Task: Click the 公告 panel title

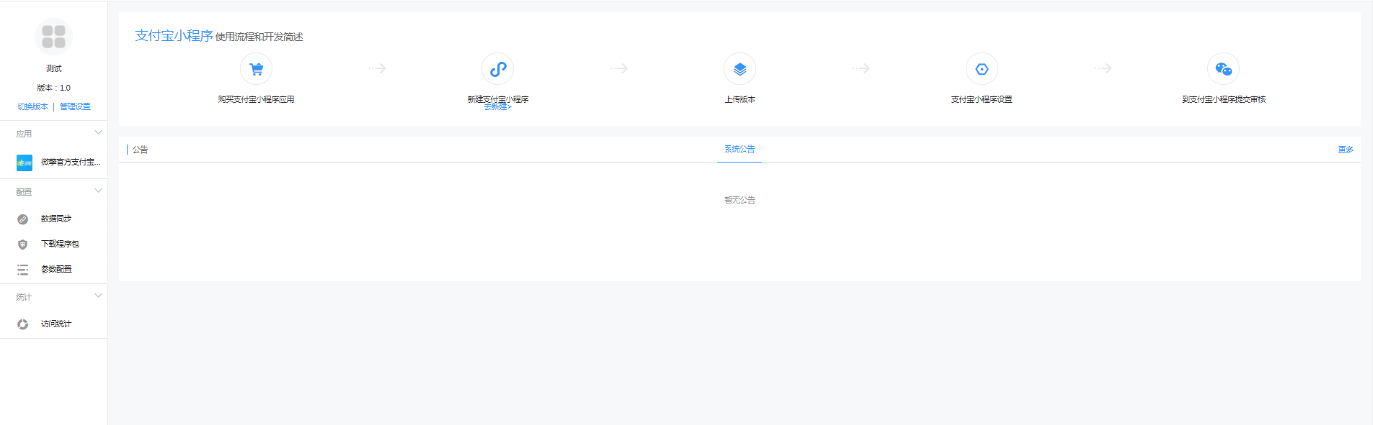Action: tap(140, 150)
